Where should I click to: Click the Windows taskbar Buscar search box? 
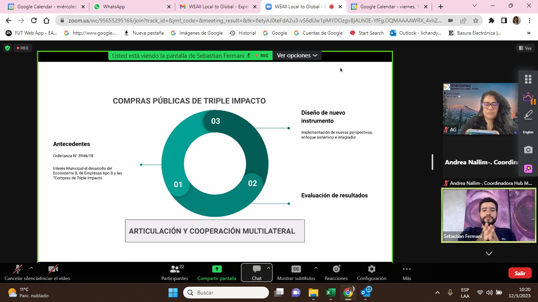pyautogui.click(x=226, y=293)
